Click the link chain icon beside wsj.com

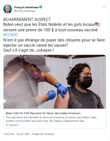click(x=7, y=125)
